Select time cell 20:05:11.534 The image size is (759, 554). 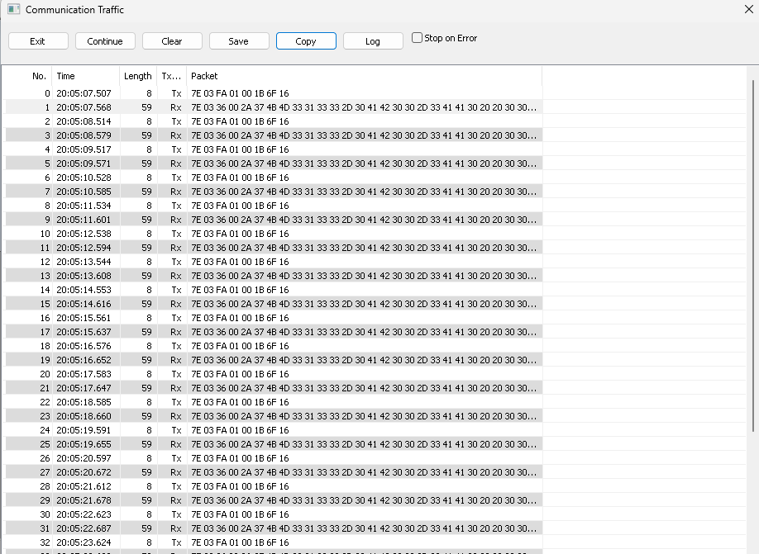(84, 206)
